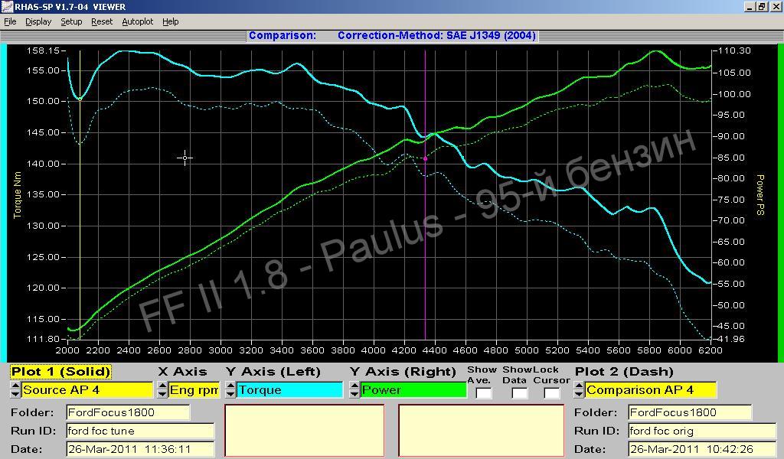The height and width of the screenshot is (459, 784).
Task: Click the X Axis stepper arrows
Action: click(162, 390)
